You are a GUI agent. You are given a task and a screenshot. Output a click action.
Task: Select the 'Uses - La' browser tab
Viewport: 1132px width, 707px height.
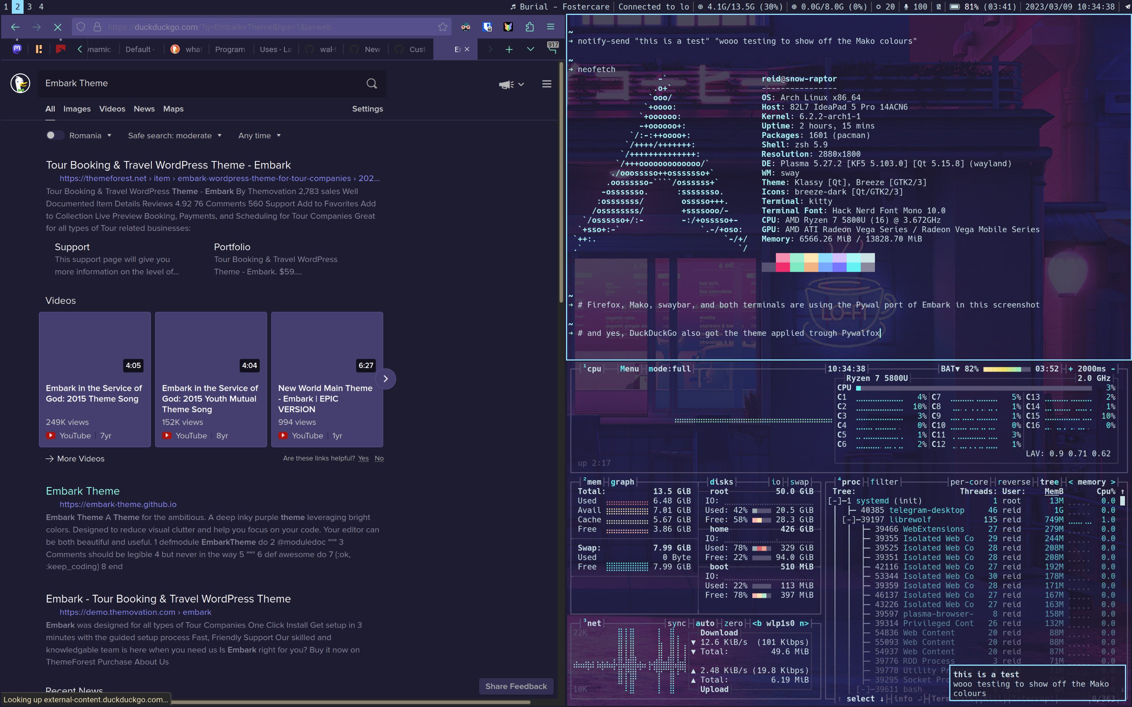coord(275,49)
